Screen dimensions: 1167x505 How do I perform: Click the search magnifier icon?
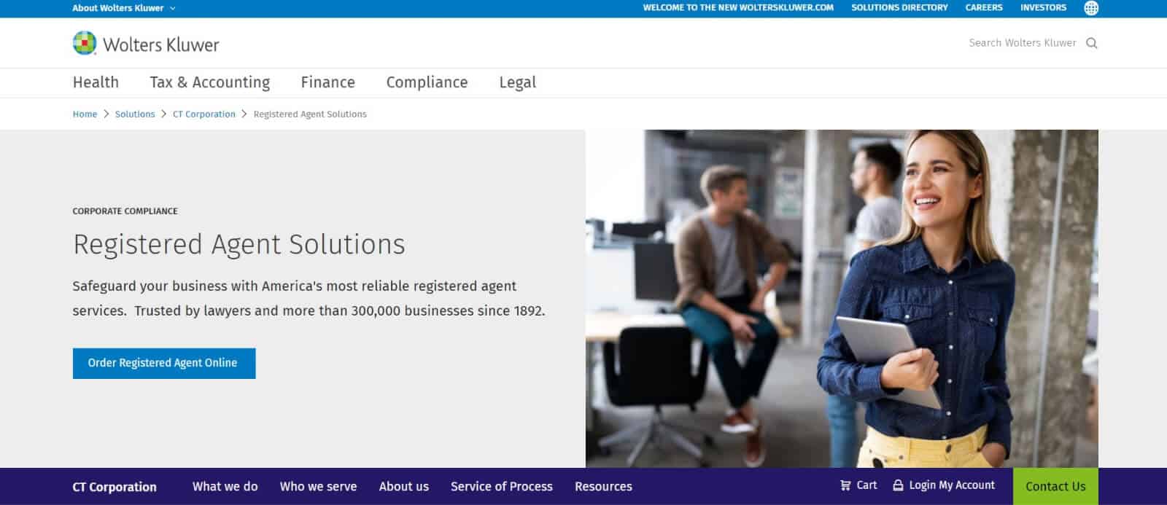coord(1092,43)
